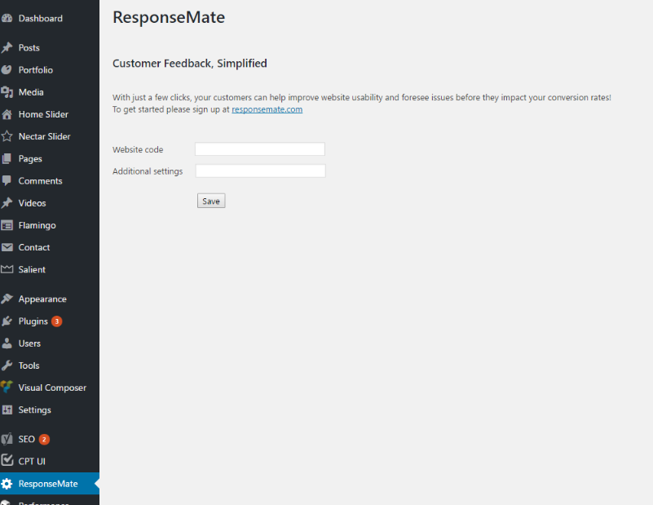Click the Customer Feedback, Simplified subheading
Viewport: 653px width, 505px height.
(x=190, y=64)
